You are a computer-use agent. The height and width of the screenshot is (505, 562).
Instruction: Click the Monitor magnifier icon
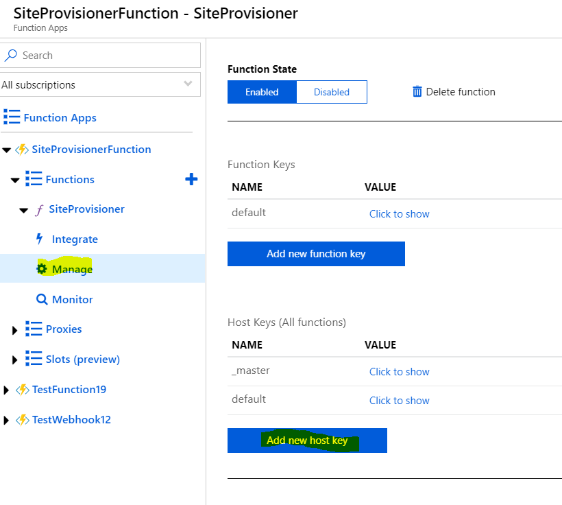[42, 299]
